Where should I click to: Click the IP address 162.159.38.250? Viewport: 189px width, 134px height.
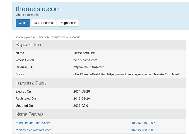point(142,130)
